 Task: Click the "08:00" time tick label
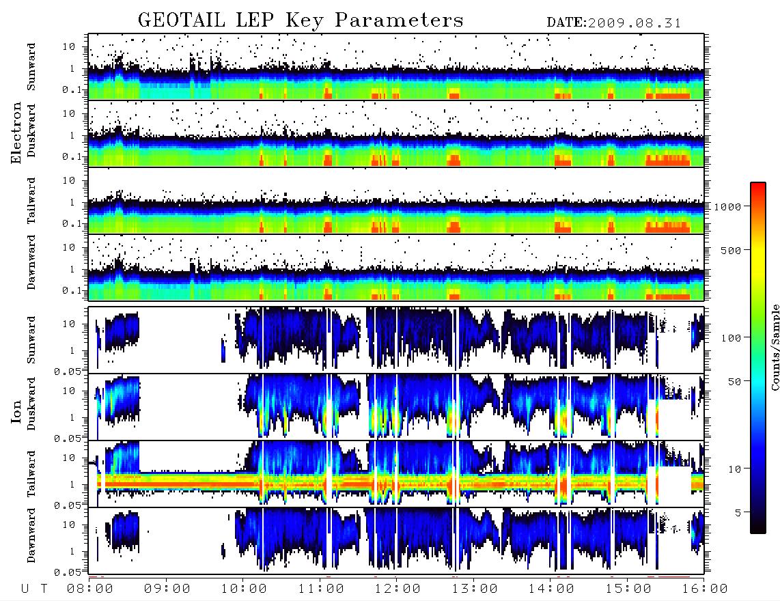pos(90,589)
